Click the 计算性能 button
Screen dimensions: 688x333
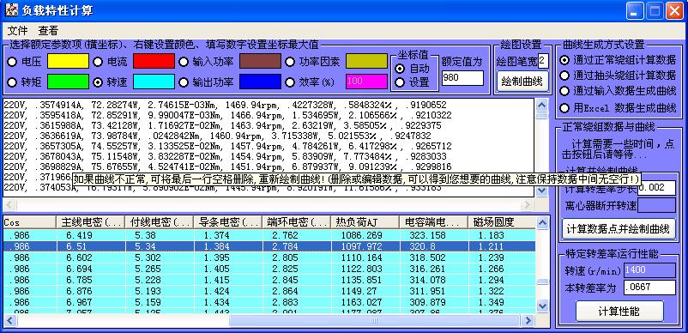click(619, 311)
